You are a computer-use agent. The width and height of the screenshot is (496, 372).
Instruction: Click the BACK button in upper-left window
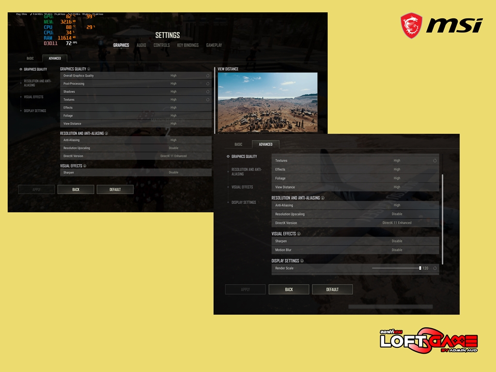[x=76, y=189]
